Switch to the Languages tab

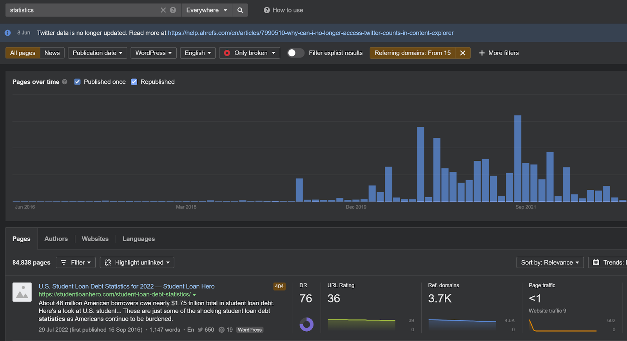point(139,239)
